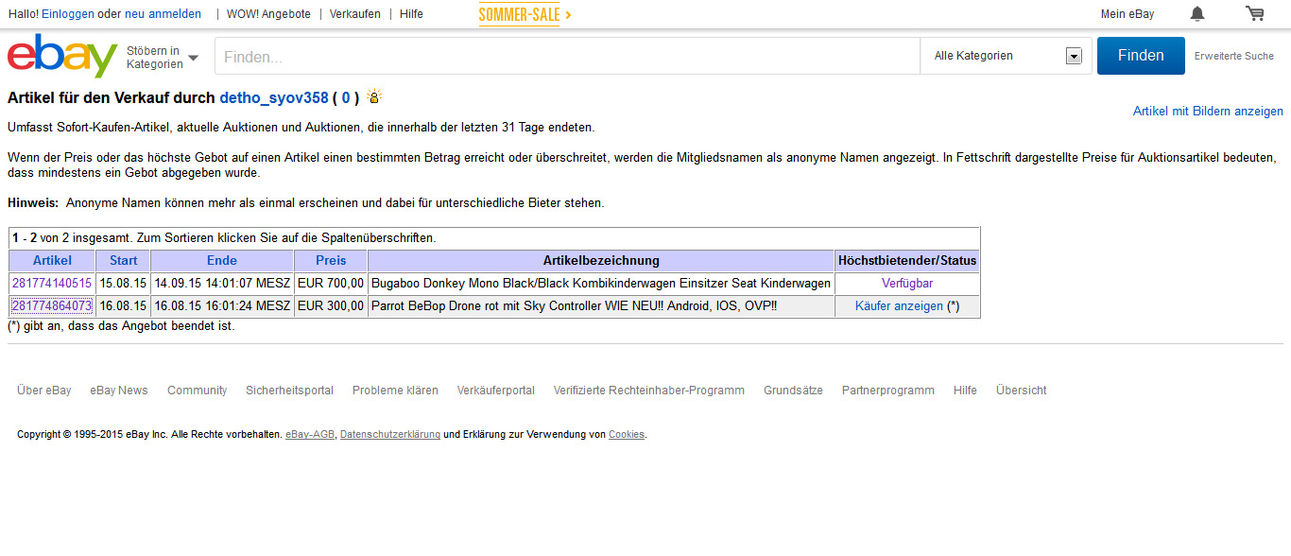Sort by the Ende column header

[x=222, y=260]
